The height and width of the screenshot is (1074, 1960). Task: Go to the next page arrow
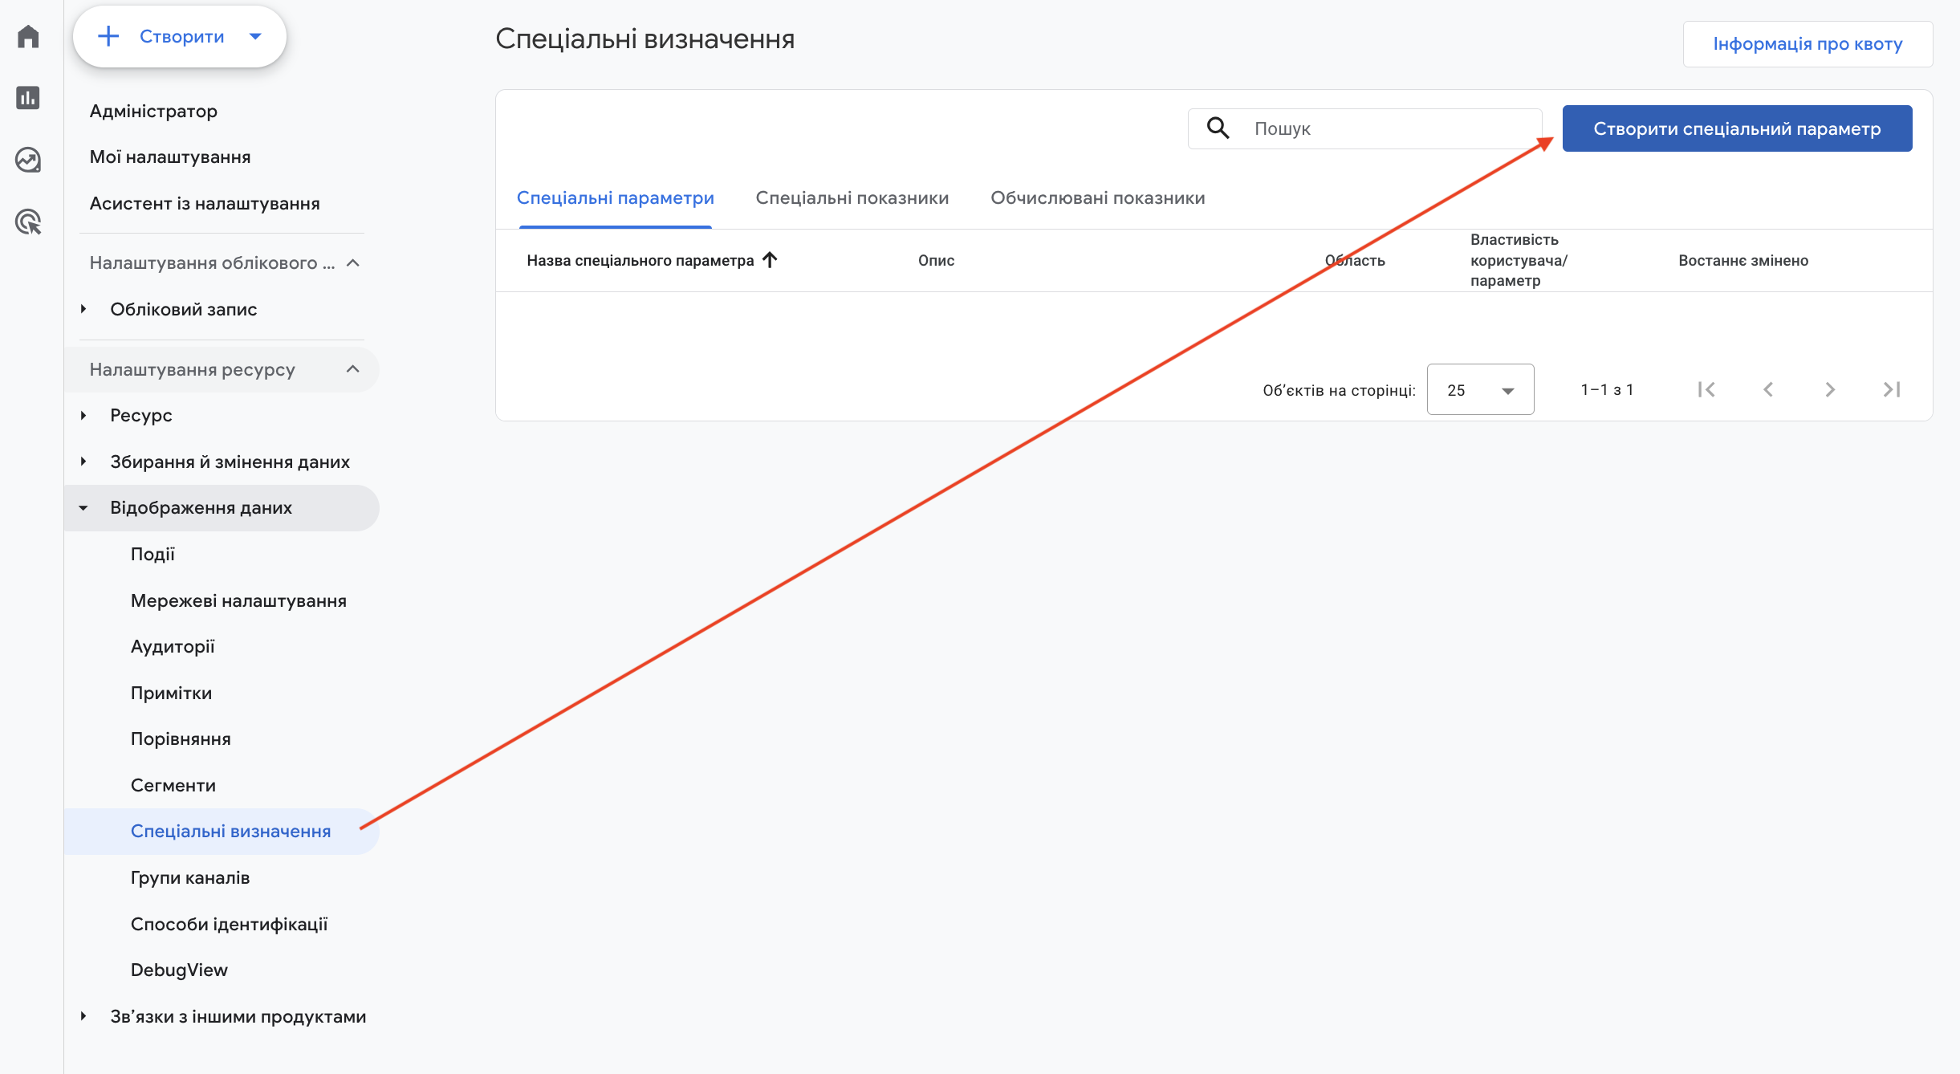(x=1830, y=390)
